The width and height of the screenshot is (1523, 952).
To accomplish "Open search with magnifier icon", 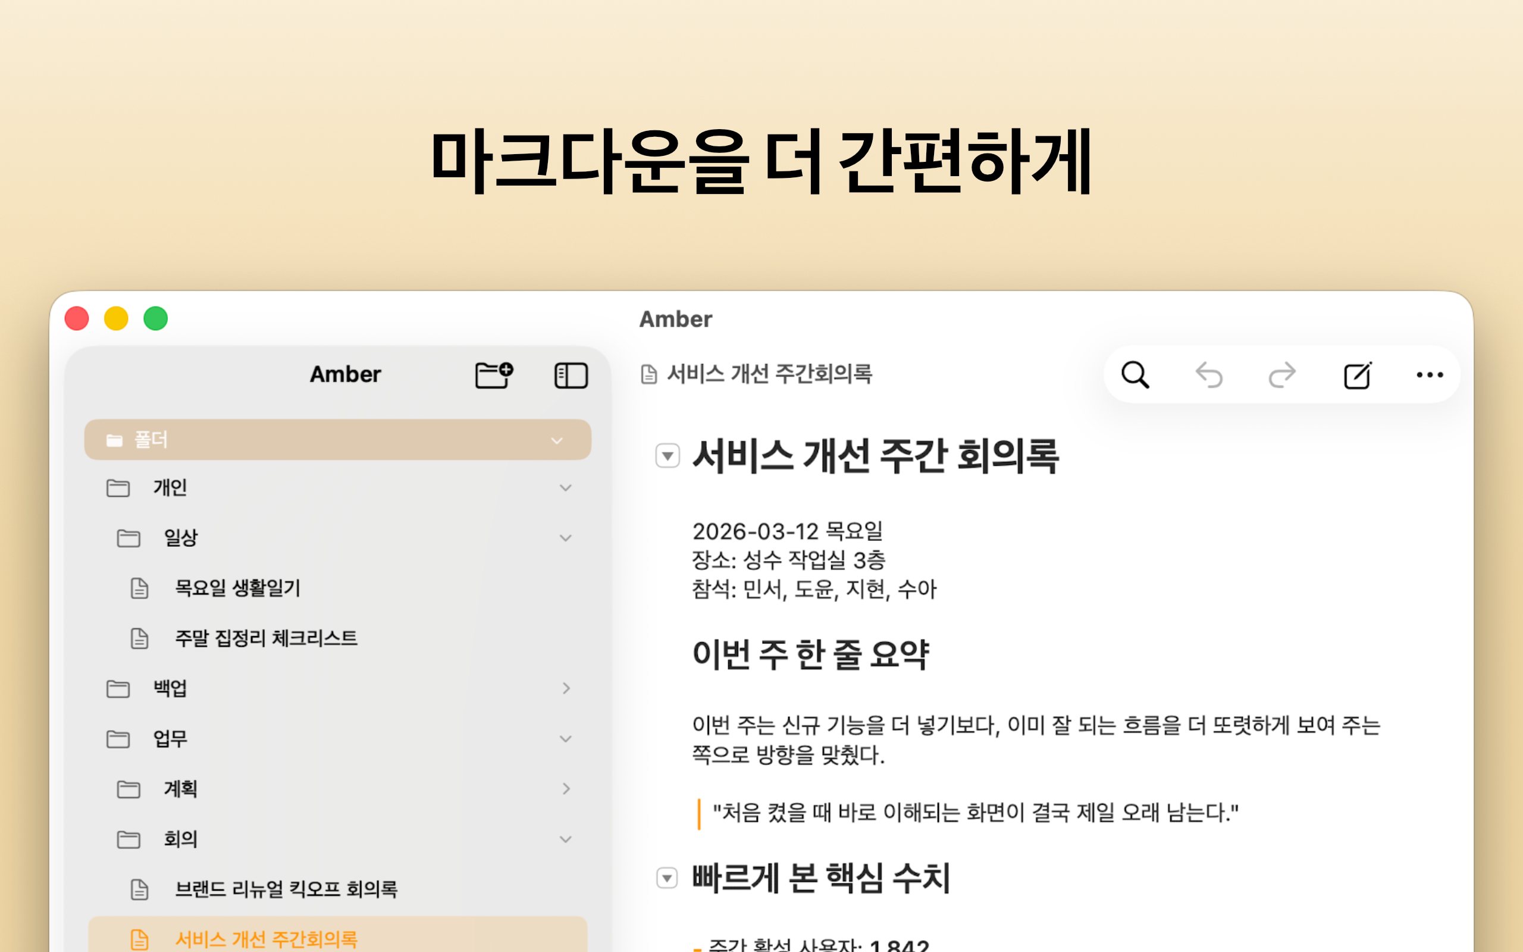I will tap(1135, 375).
